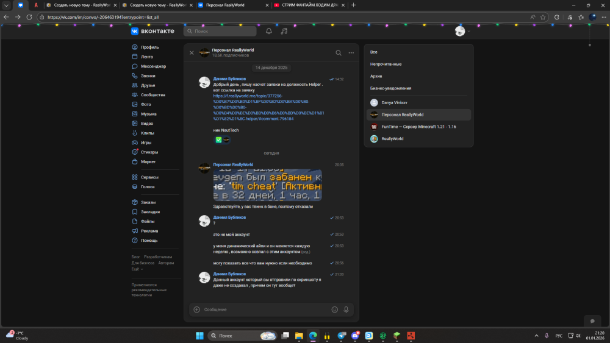Click the Авторам footer link
This screenshot has width=610, height=343.
tap(166, 263)
